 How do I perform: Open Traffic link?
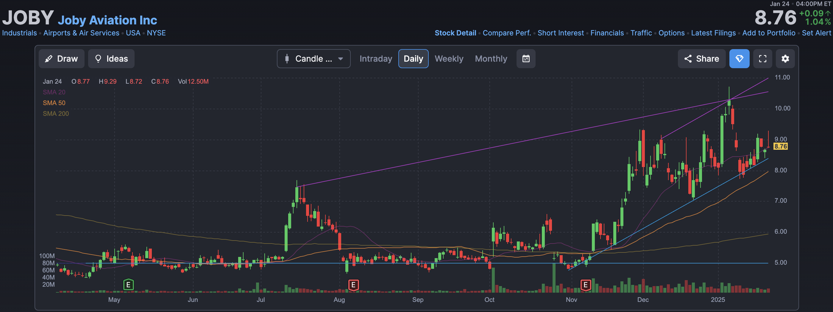[641, 33]
